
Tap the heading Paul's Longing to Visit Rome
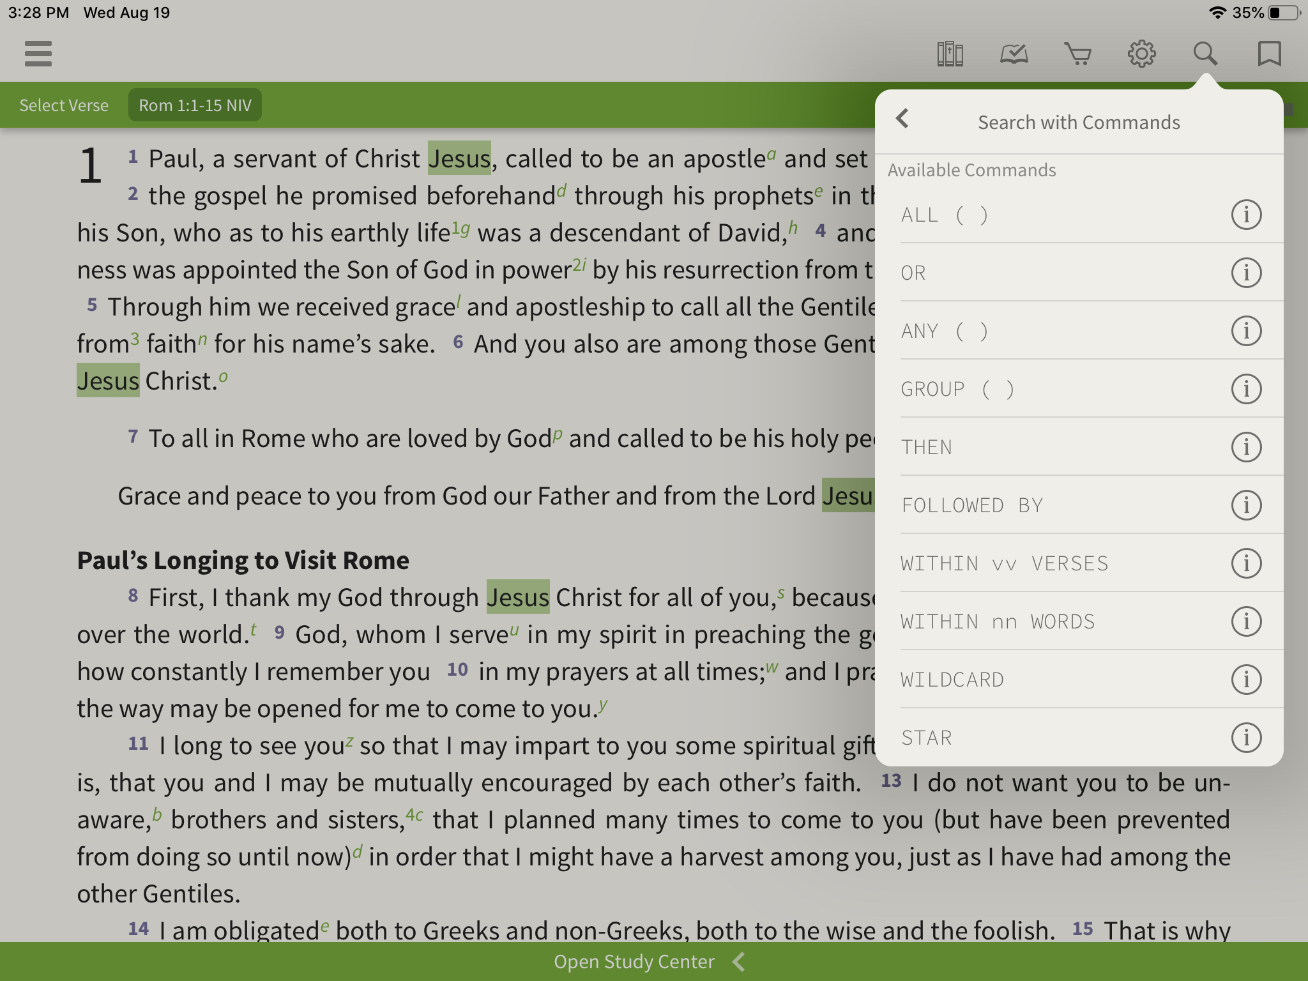(243, 560)
